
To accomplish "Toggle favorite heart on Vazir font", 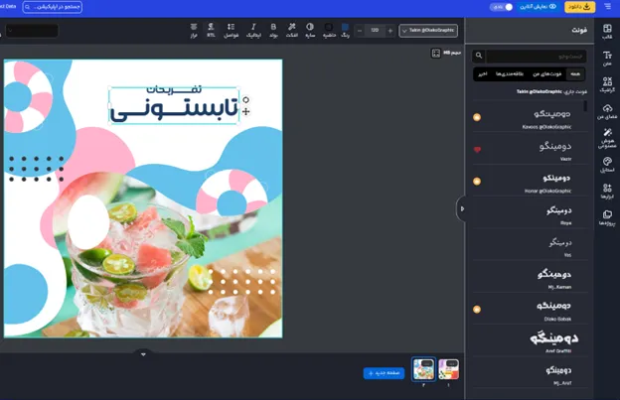I will (477, 149).
